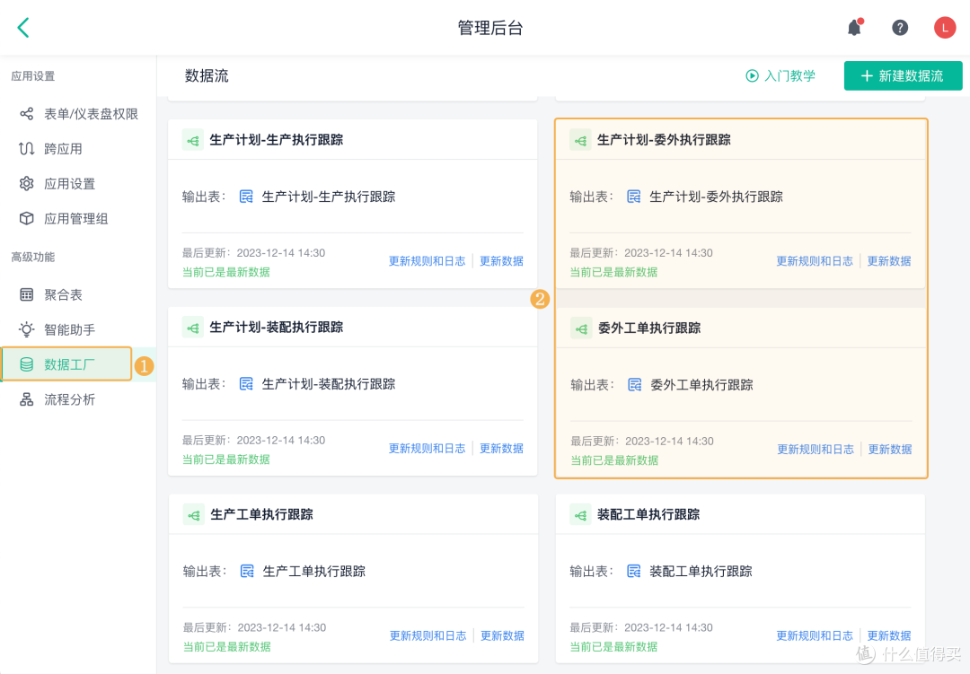Click the data flow icon of 生产计划-生产执行跟踪 card
Screen dimensions: 970x674
coord(193,140)
